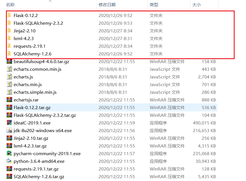246x181 pixels.
Task: Select the lxml-4.2.3 folder name
Action: click(x=24, y=38)
